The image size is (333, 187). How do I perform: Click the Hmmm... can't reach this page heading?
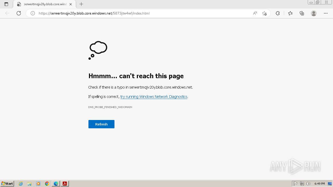click(136, 76)
